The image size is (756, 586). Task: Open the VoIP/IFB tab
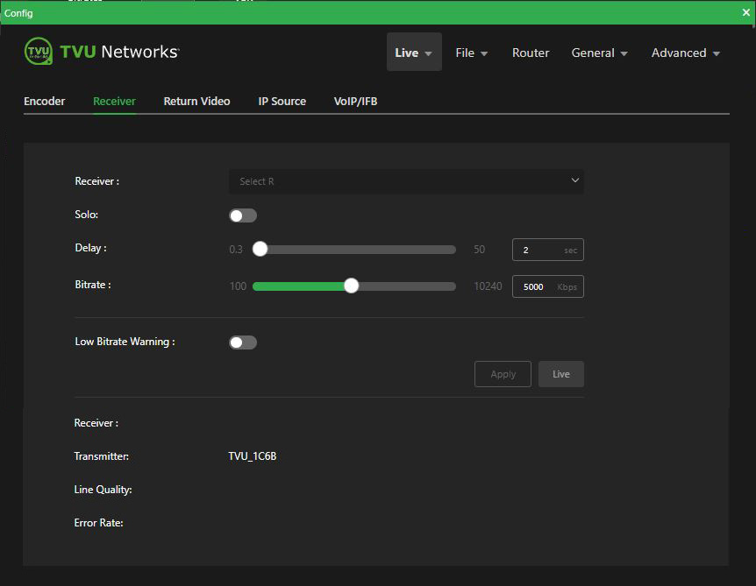355,101
